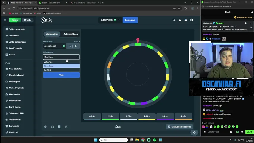The image size is (254, 143).
Task: Choose Alhainen difficulty option
Action: (61, 62)
